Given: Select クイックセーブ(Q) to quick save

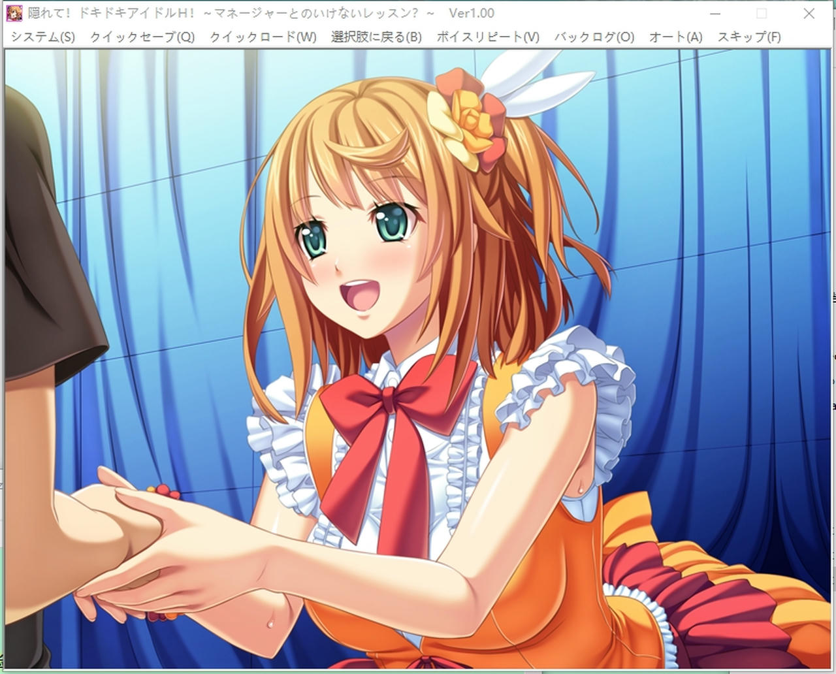Looking at the screenshot, I should [142, 37].
